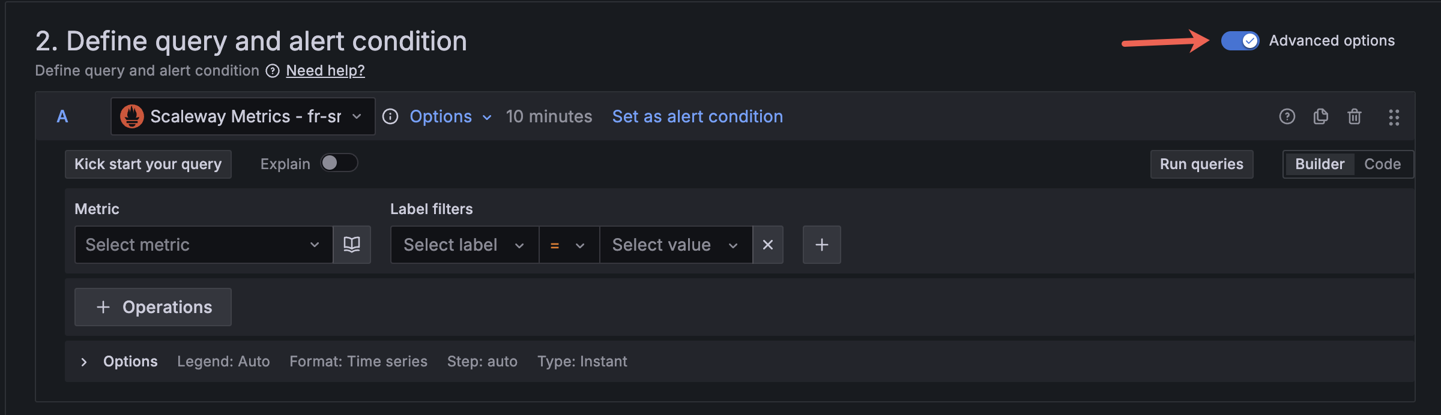Open the metrics explorer book icon
This screenshot has width=1441, height=415.
pyautogui.click(x=352, y=245)
